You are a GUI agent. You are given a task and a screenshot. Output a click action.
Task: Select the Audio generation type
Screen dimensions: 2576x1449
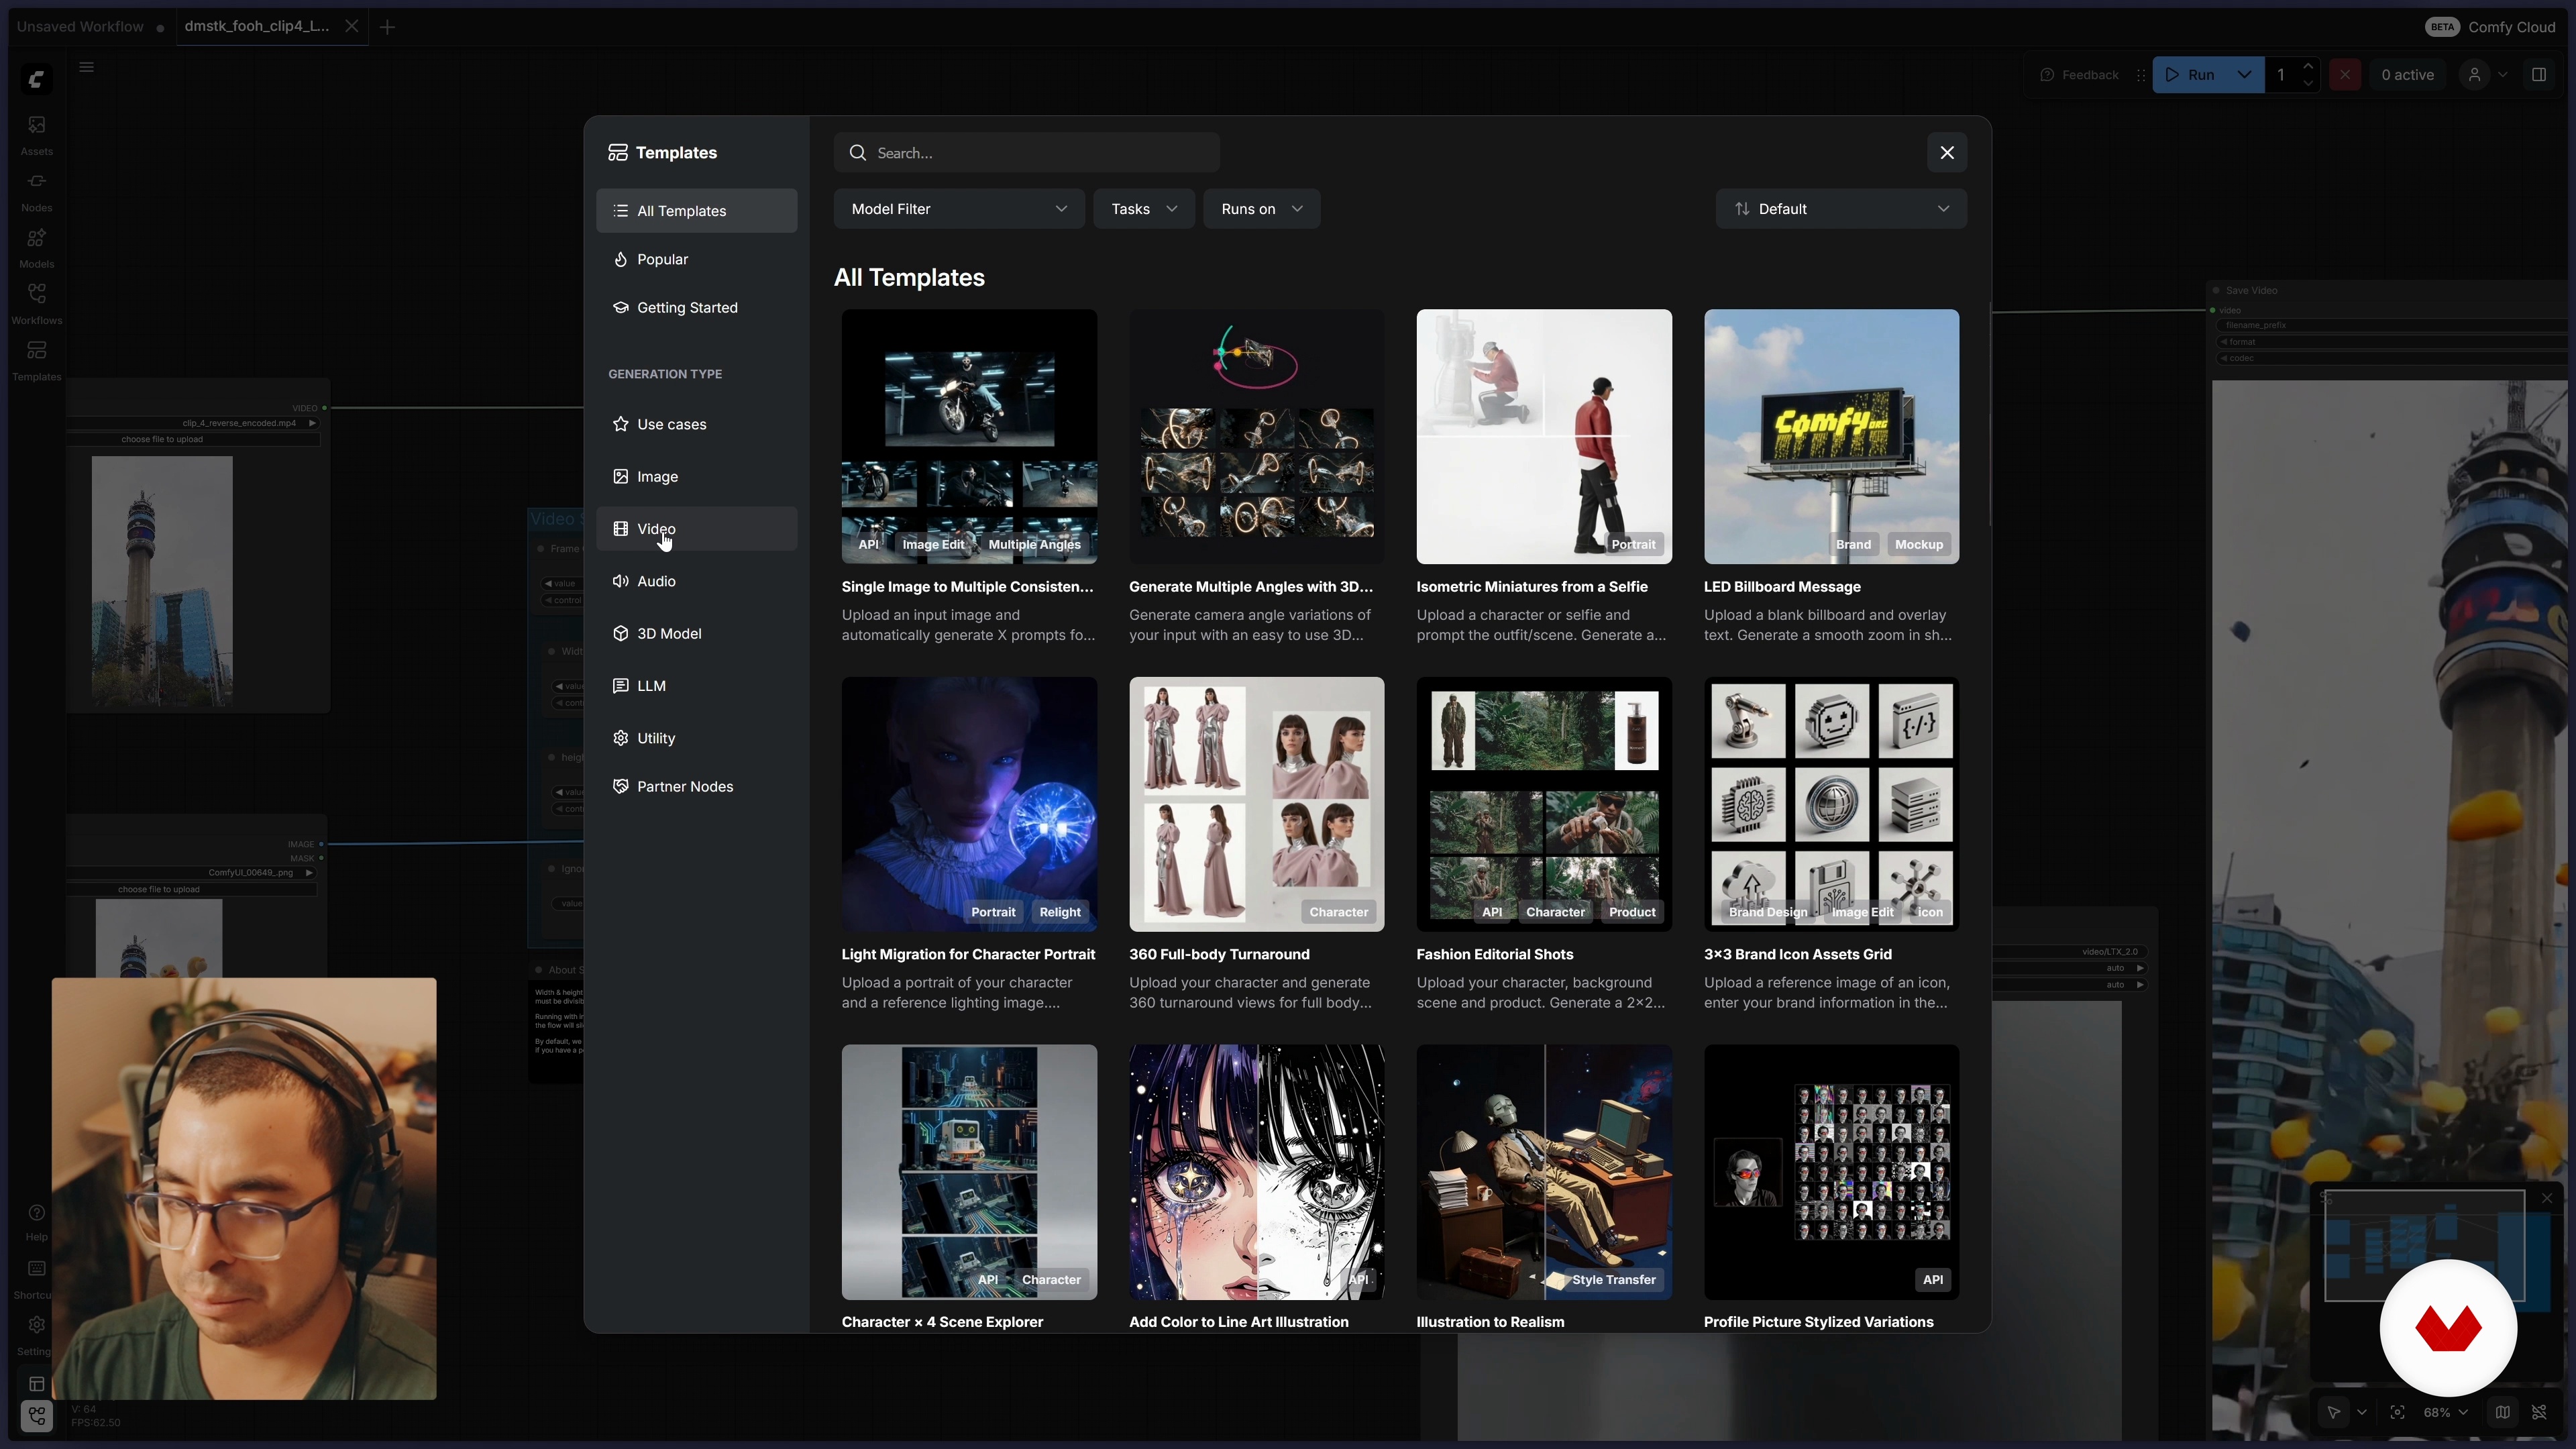(x=697, y=581)
